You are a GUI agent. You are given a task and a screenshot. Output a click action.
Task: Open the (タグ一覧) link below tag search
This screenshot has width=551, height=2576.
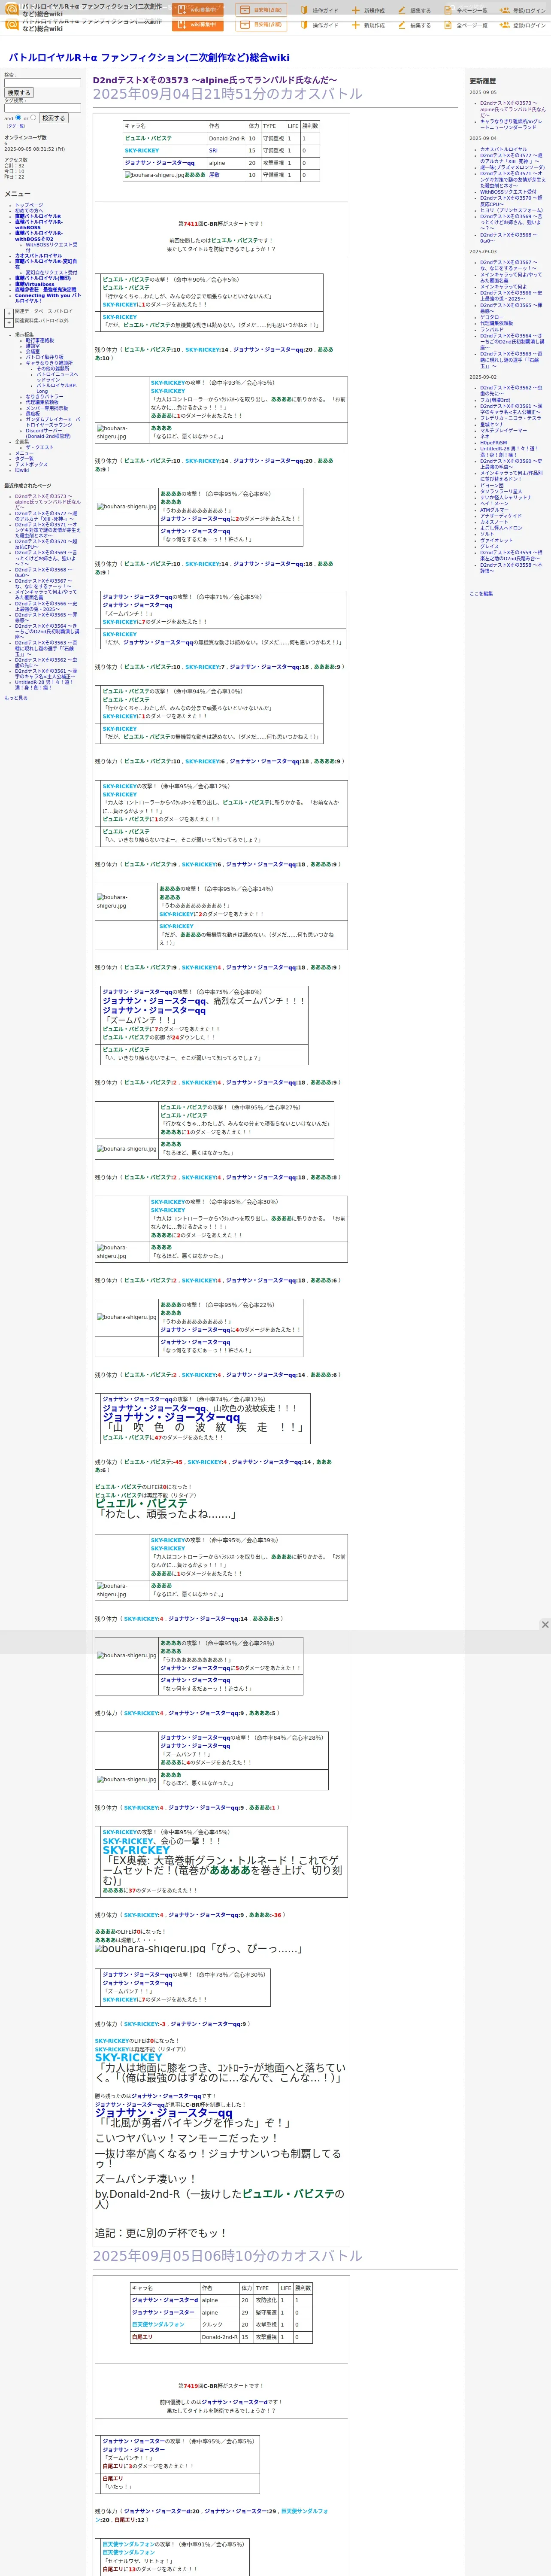(x=16, y=126)
